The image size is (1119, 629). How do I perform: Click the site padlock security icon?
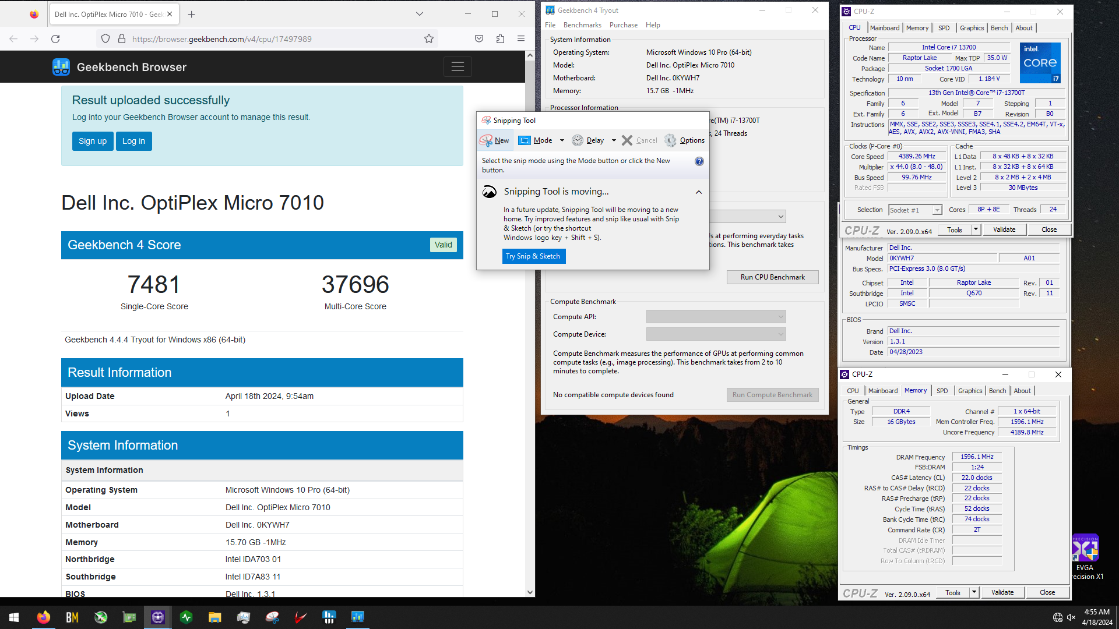tap(122, 38)
